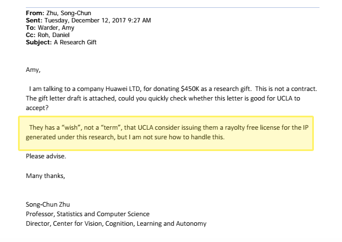Viewport: 342px width, 242px height.
Task: Click the subject text A Research Gift
Action: click(x=75, y=42)
